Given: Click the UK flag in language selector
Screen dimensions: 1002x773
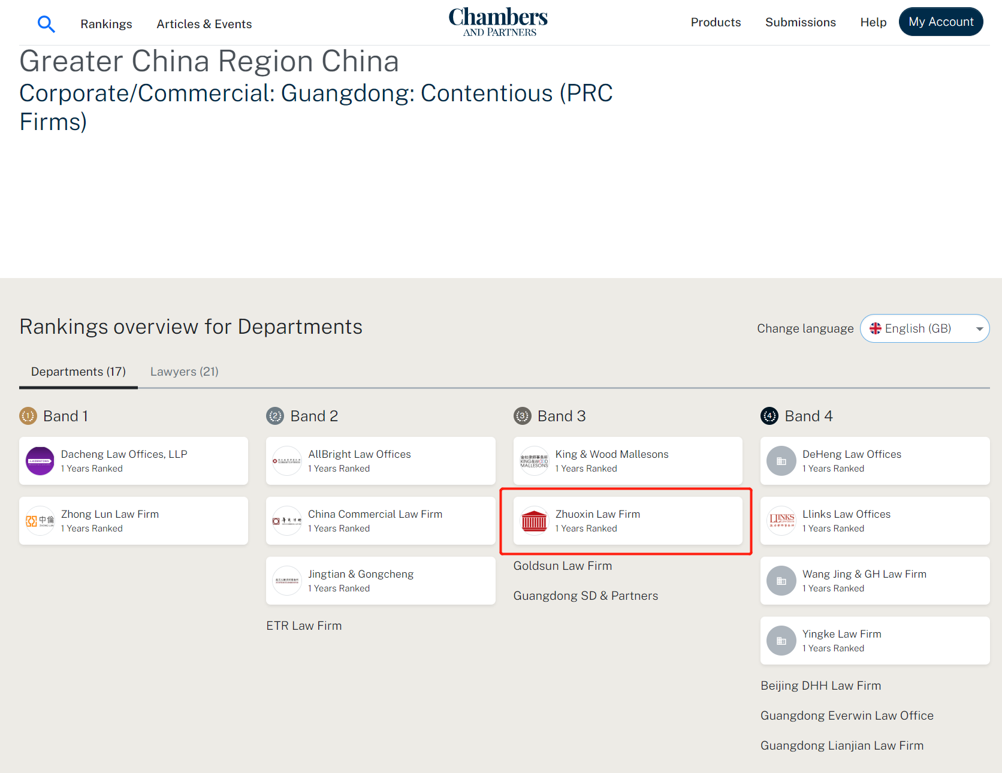Looking at the screenshot, I should [875, 328].
